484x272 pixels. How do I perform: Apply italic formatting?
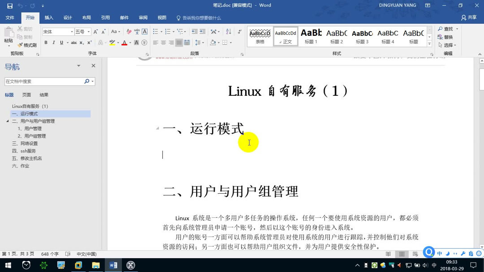pyautogui.click(x=53, y=42)
